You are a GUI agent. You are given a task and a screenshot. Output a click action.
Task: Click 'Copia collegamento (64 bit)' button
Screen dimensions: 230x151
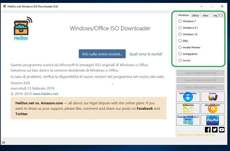[x=200, y=80]
